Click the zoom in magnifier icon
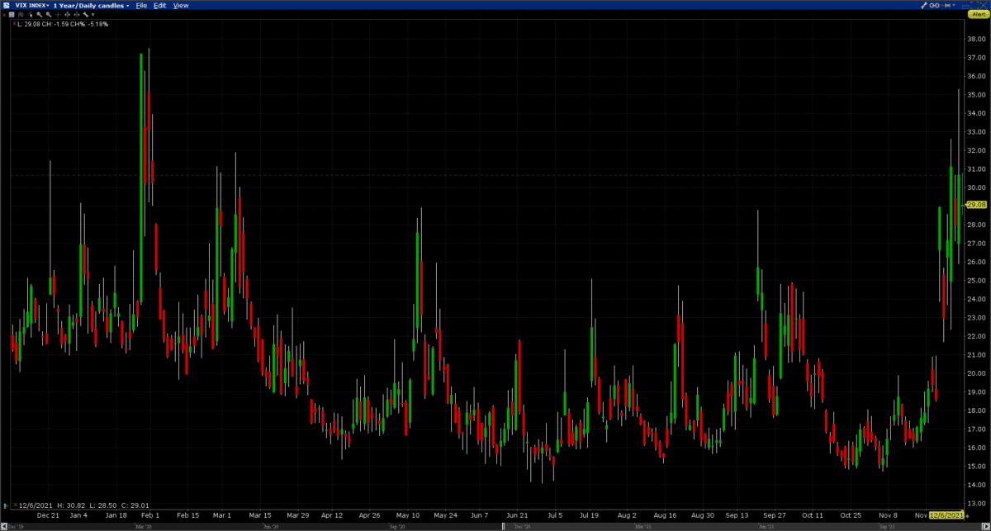The height and width of the screenshot is (531, 991). [39, 15]
